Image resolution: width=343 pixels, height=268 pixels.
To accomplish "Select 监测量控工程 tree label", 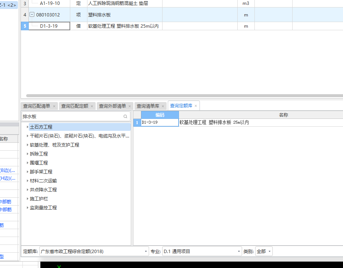I will 43,207.
